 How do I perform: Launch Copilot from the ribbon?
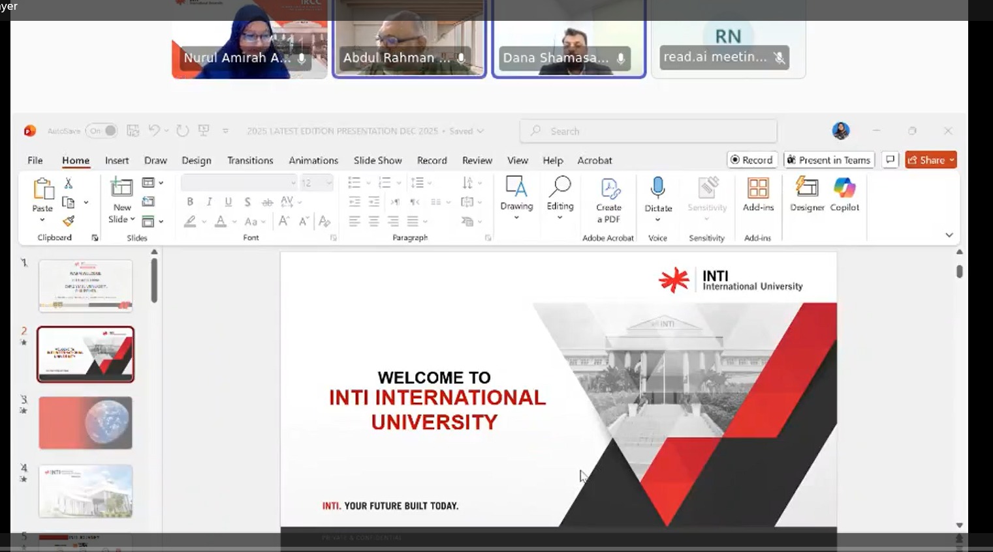pos(844,189)
